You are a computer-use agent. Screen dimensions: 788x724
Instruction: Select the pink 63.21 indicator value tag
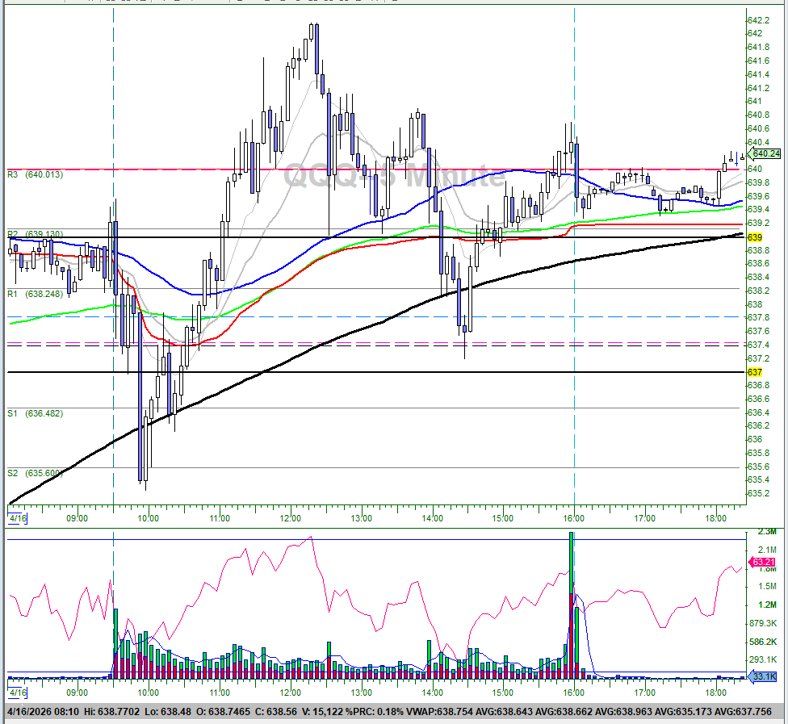[x=763, y=563]
